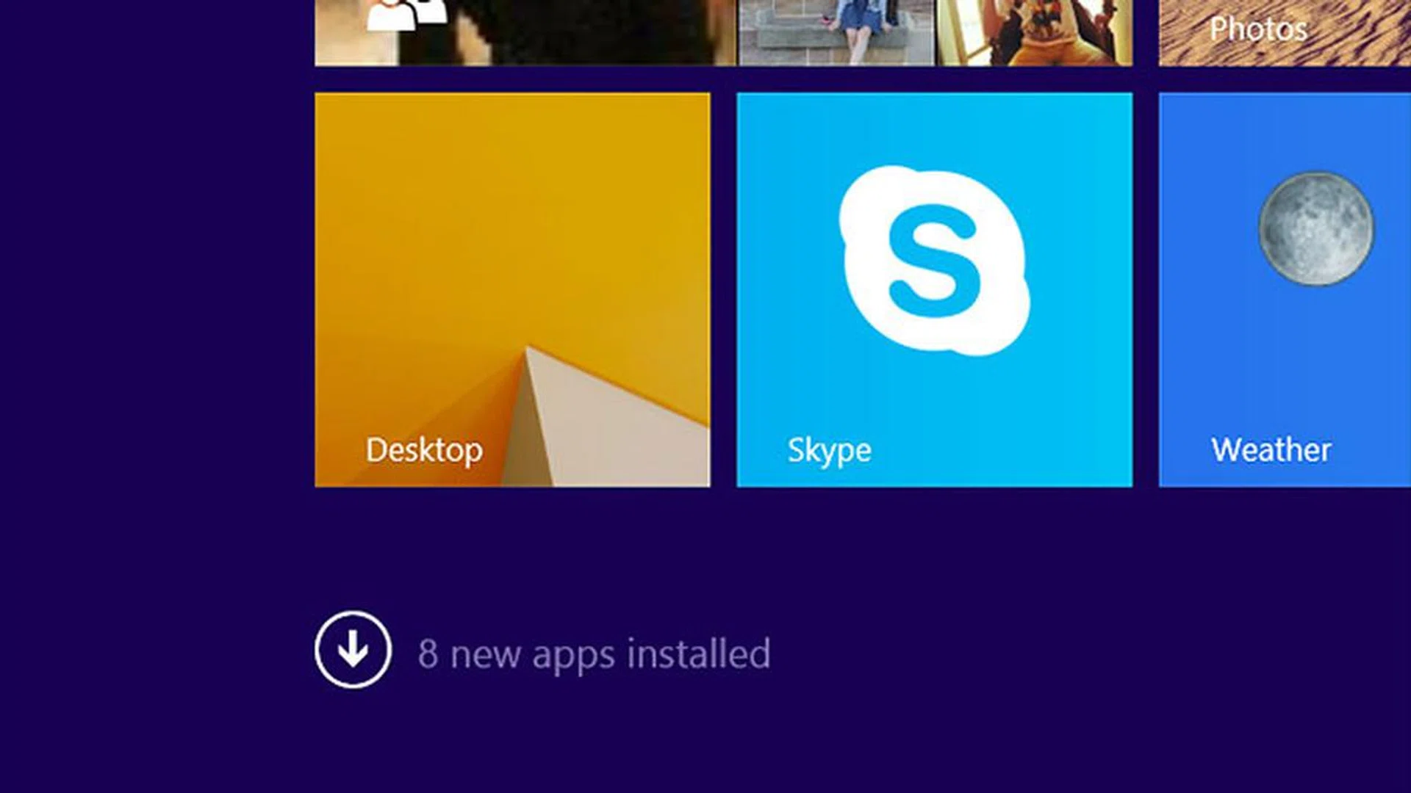Click the white Skype logo
1411x793 pixels.
[x=933, y=260]
